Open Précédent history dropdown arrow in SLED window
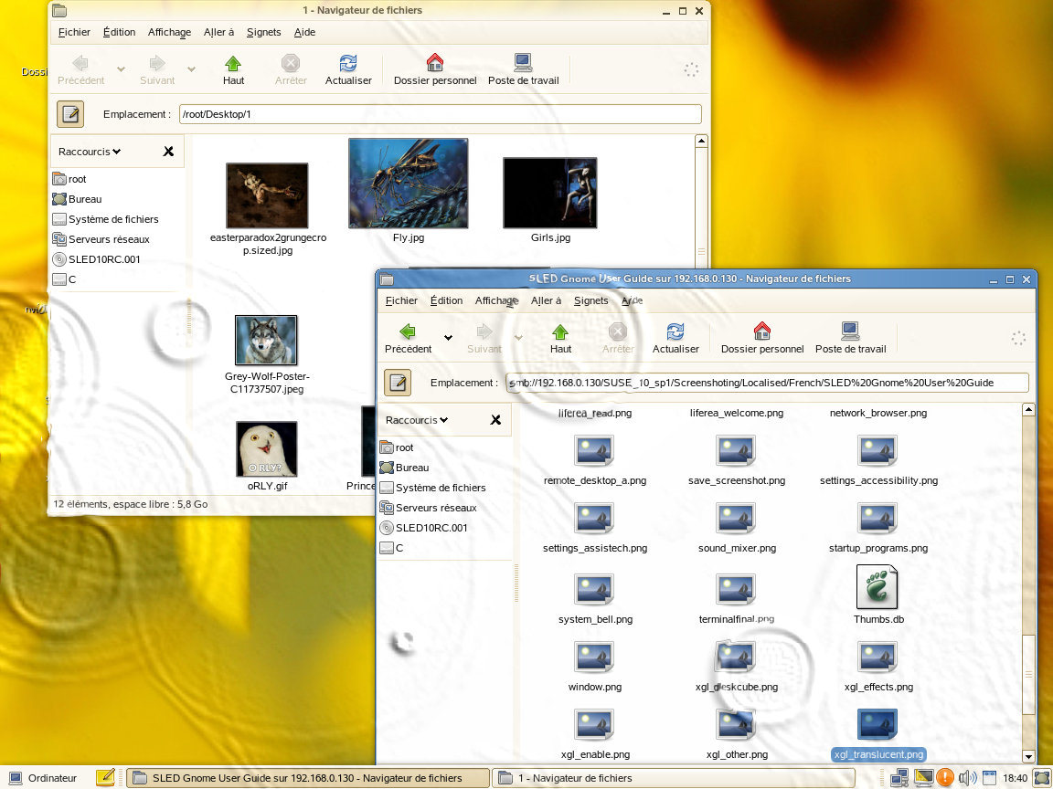This screenshot has width=1053, height=789. click(448, 338)
